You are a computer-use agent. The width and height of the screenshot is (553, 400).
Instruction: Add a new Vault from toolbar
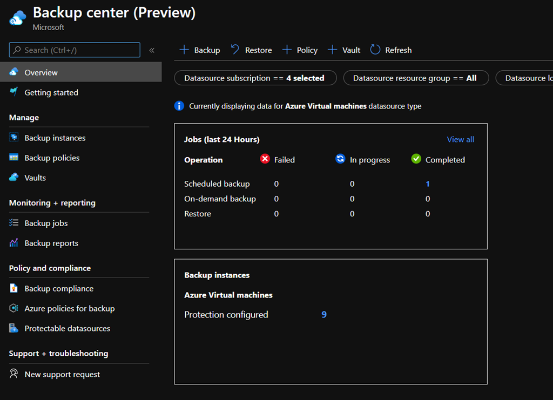point(345,50)
